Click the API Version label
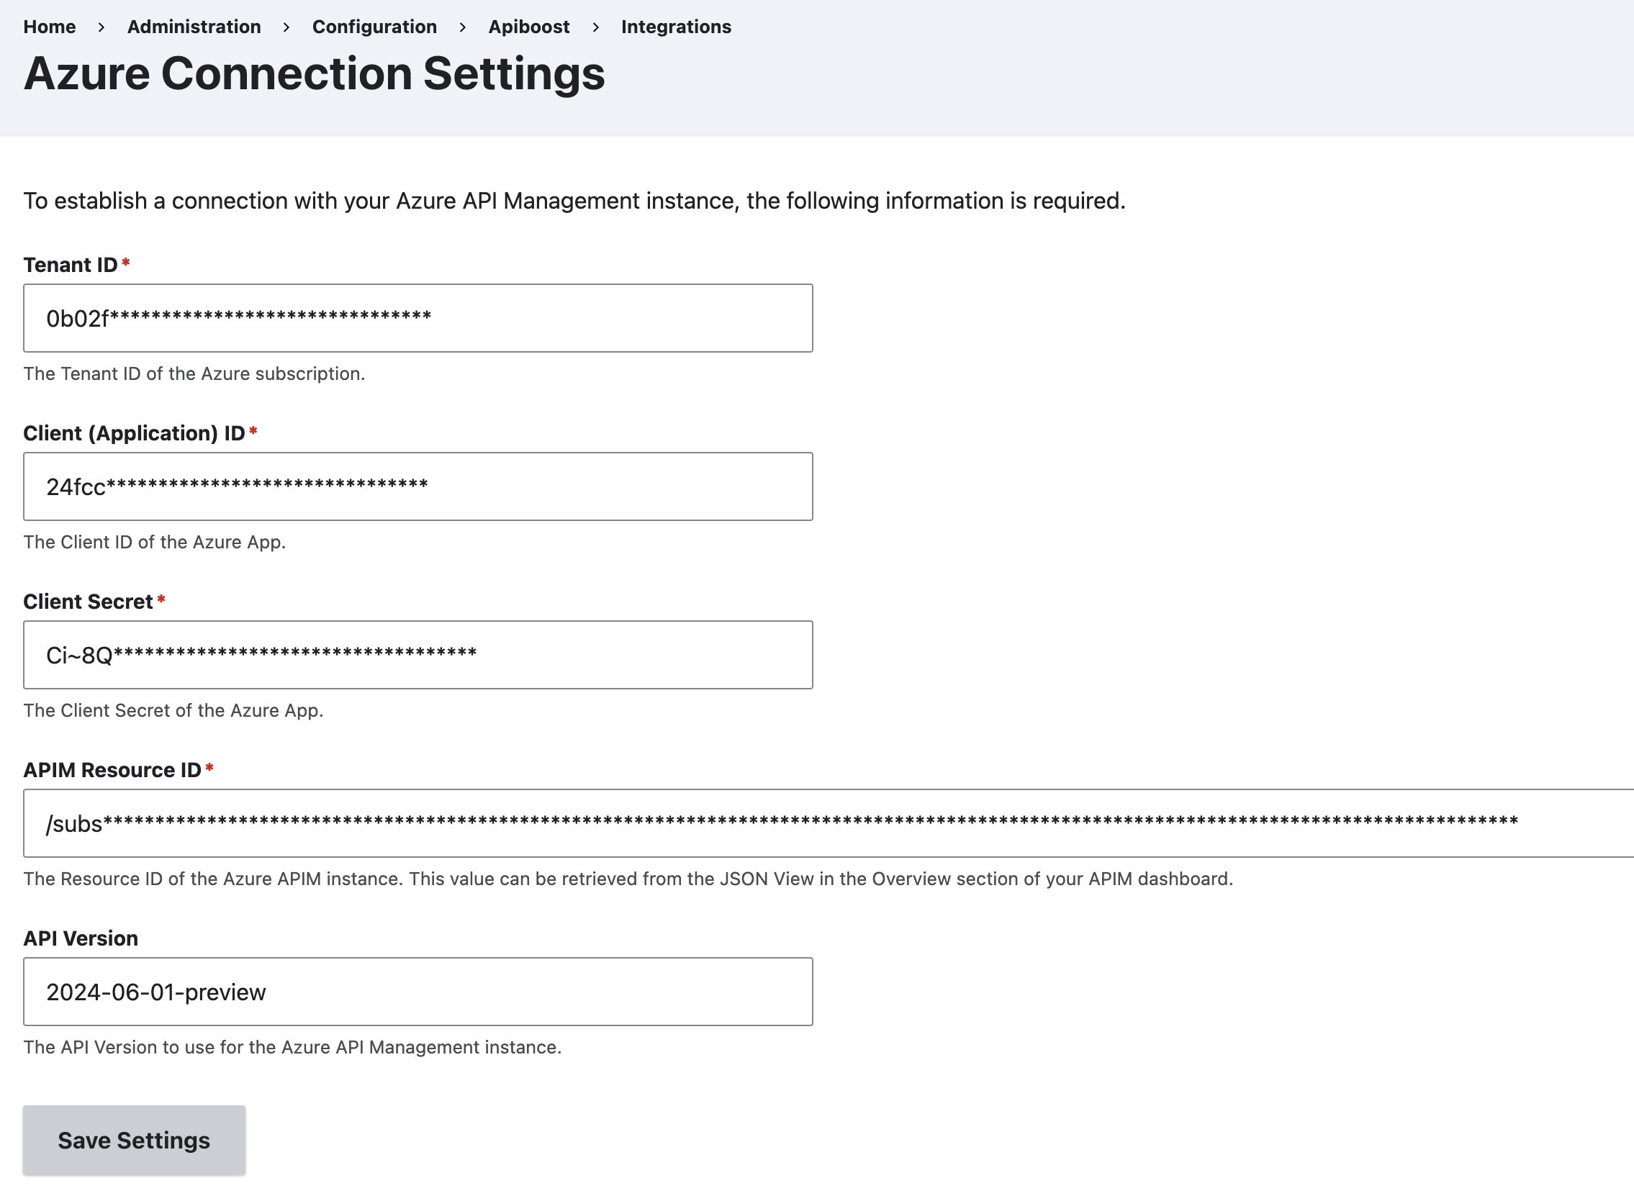The image size is (1634, 1196). pos(81,938)
